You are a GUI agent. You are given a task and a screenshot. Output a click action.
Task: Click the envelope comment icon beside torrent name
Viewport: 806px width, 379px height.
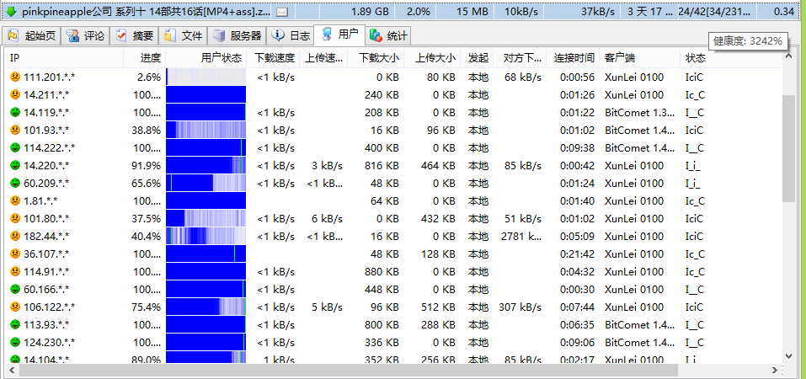pos(281,12)
